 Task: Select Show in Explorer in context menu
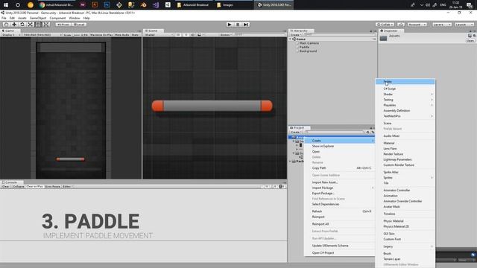340,146
